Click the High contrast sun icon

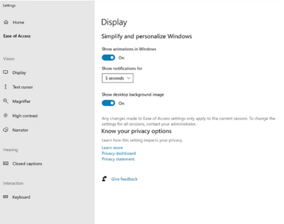pyautogui.click(x=6, y=116)
